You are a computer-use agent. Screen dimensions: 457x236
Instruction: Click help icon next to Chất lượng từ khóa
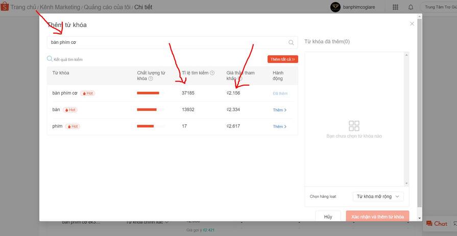151,79
